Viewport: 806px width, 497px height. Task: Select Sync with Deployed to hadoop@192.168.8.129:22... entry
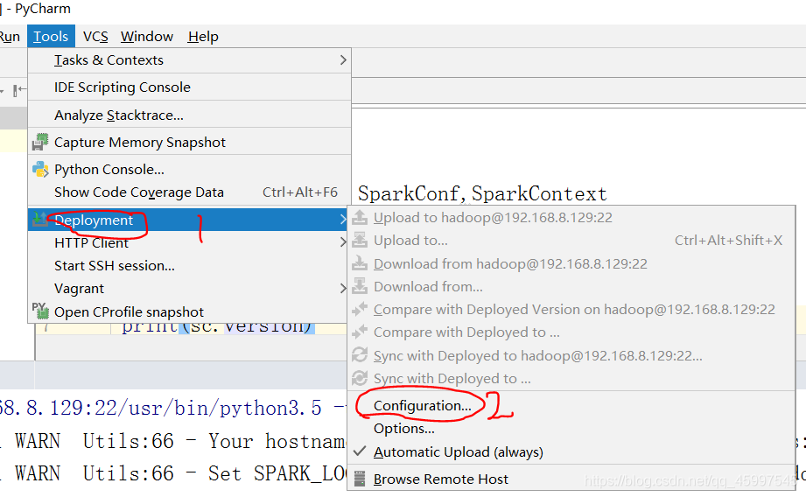[x=571, y=355]
